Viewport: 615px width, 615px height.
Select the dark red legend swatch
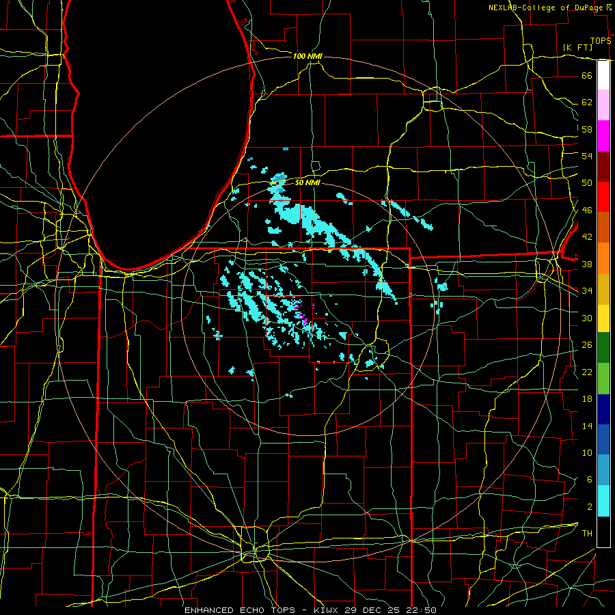point(603,167)
